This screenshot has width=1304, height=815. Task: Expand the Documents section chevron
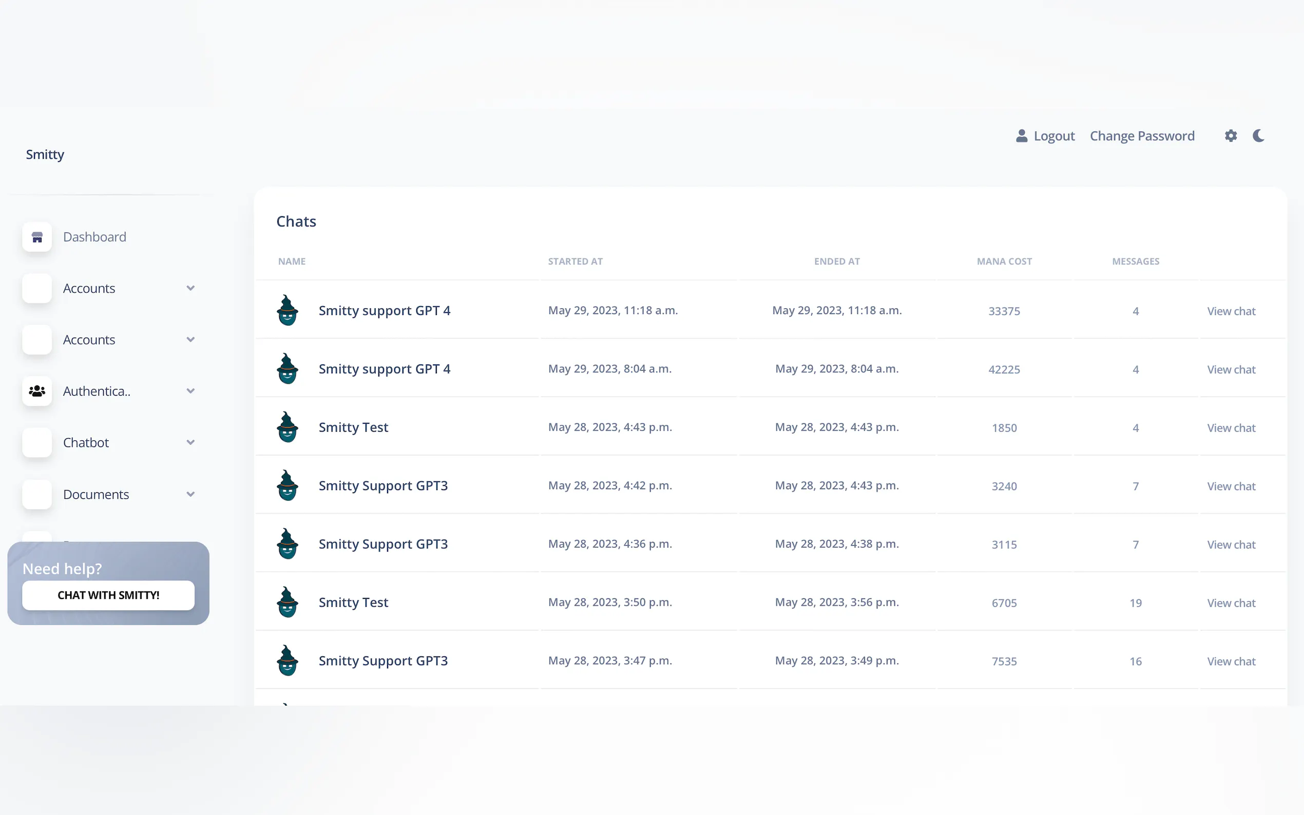tap(190, 494)
